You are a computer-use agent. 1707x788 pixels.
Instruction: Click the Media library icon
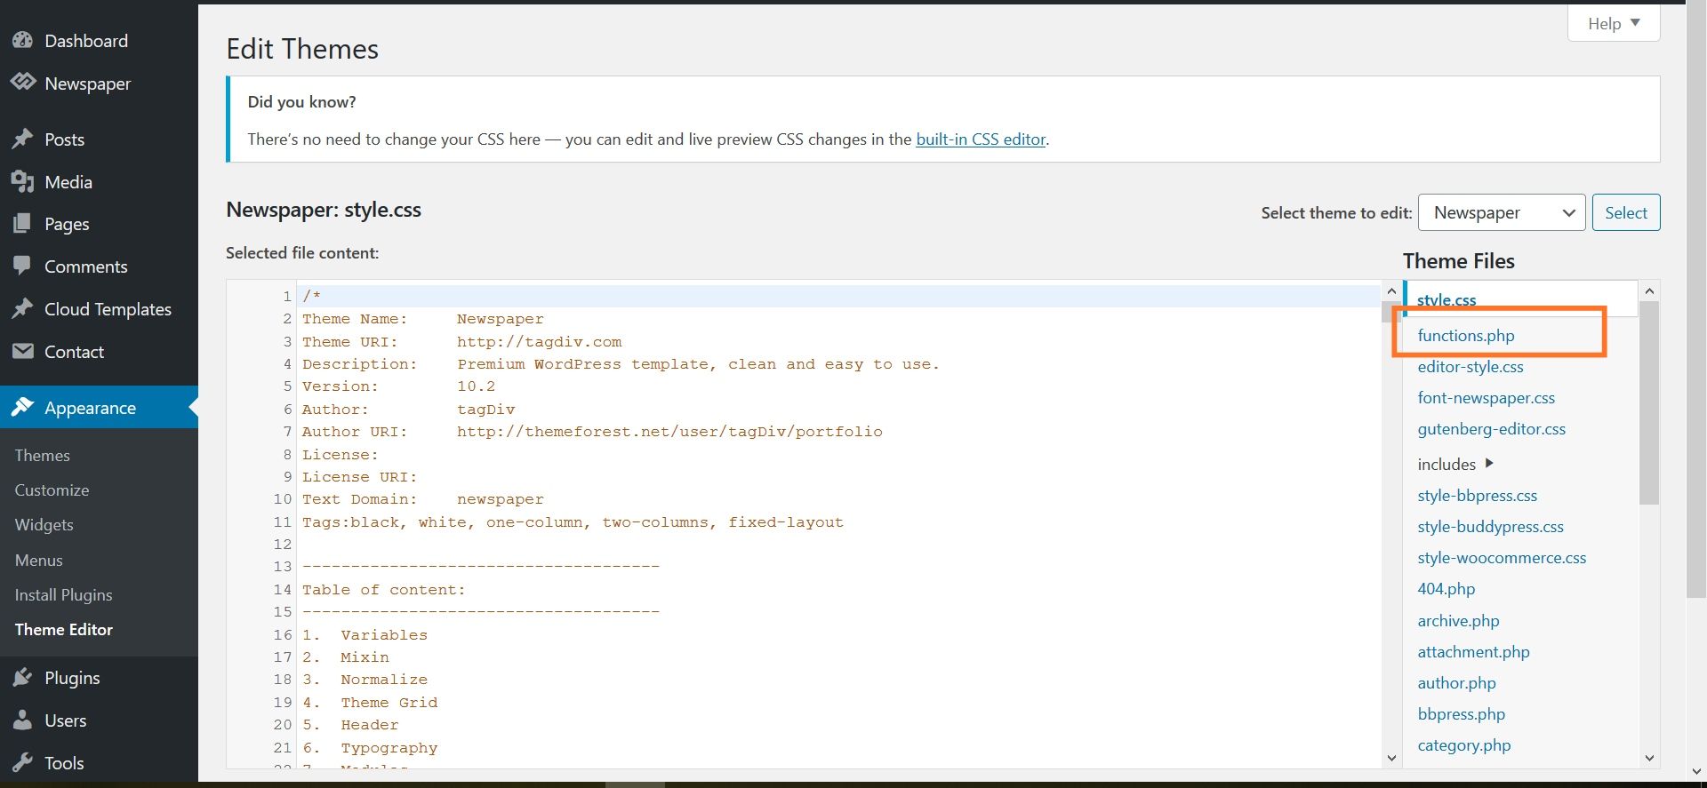pos(22,181)
